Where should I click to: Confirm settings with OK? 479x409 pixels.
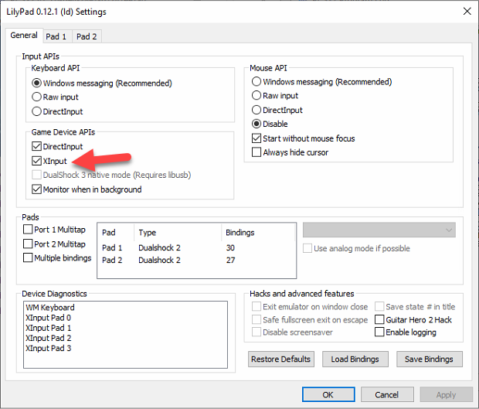[328, 394]
